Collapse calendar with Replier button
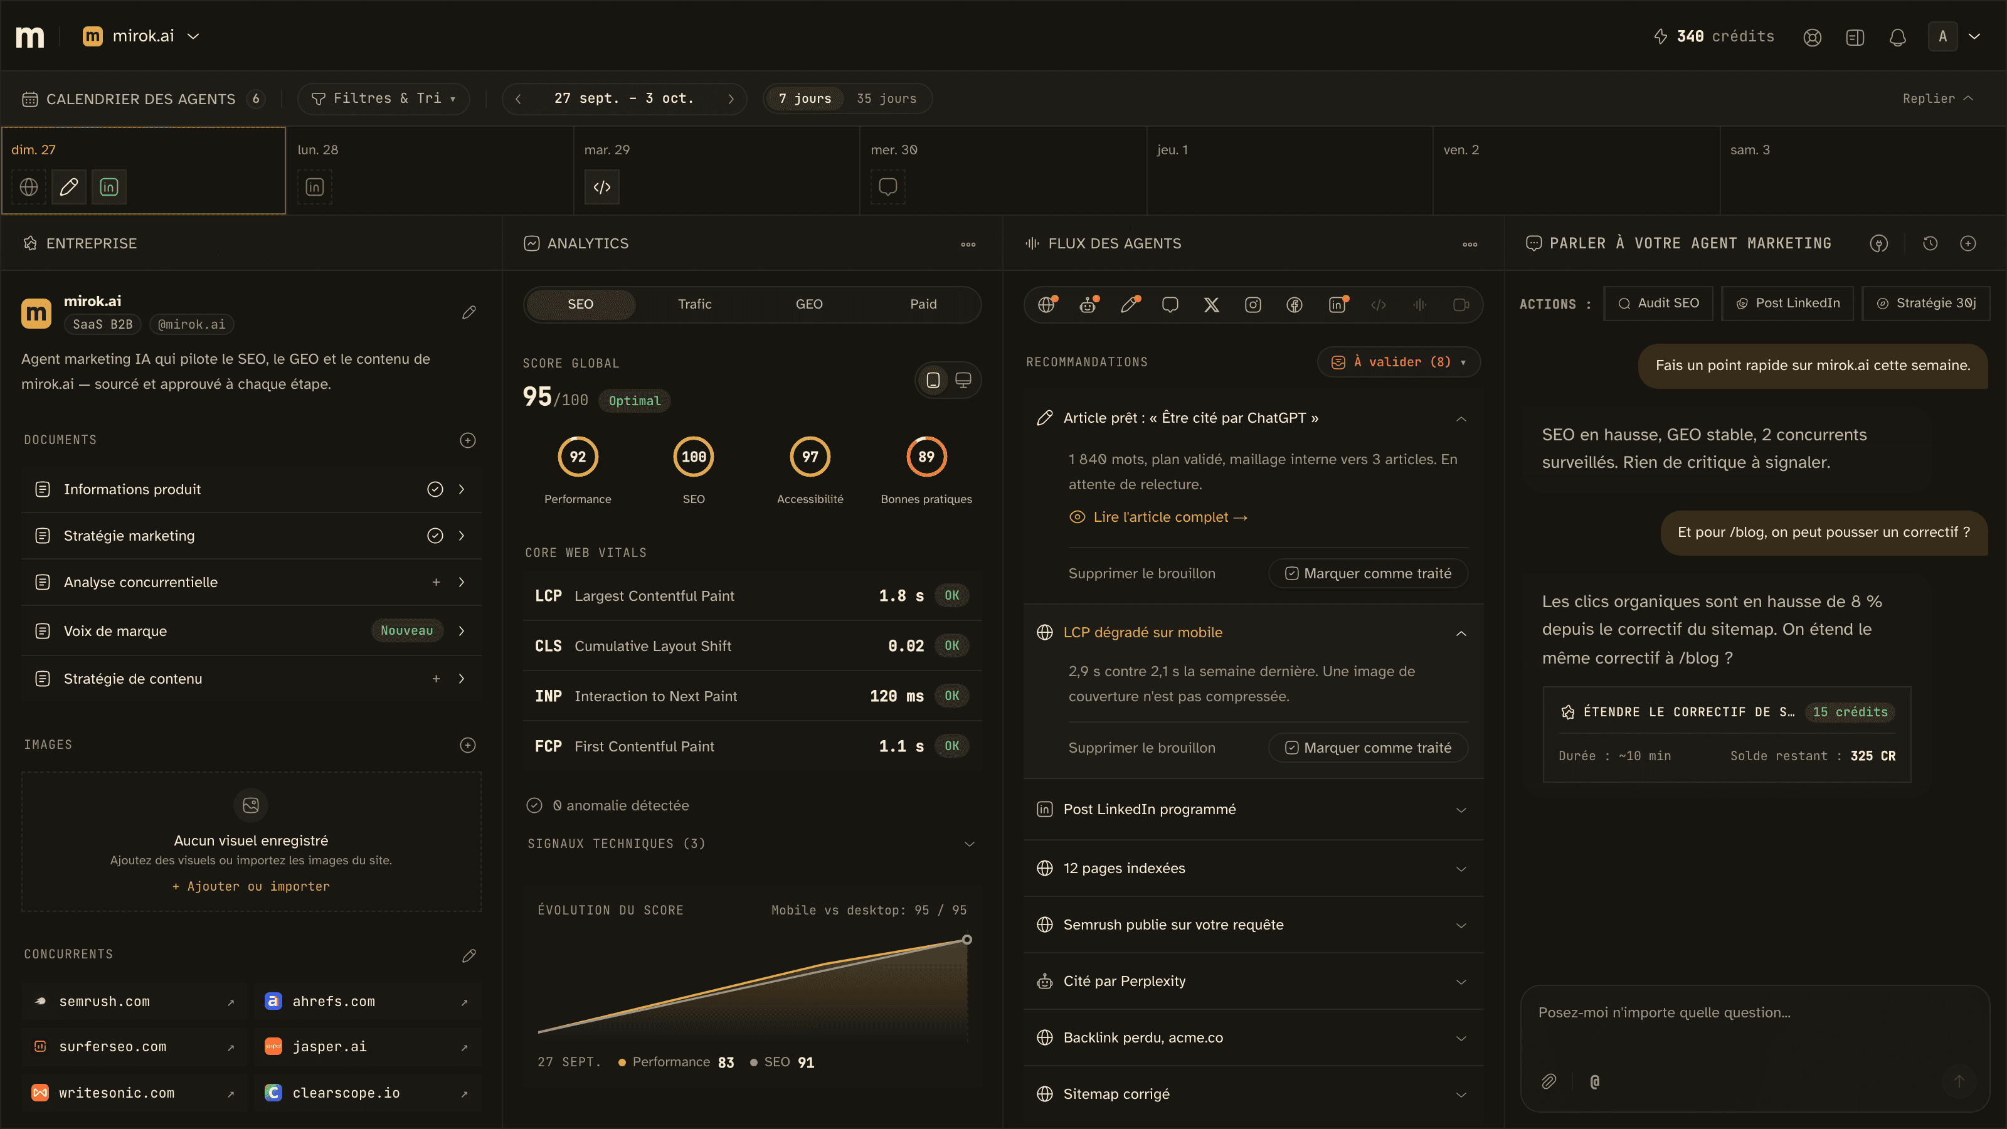This screenshot has width=2007, height=1129. tap(1937, 99)
